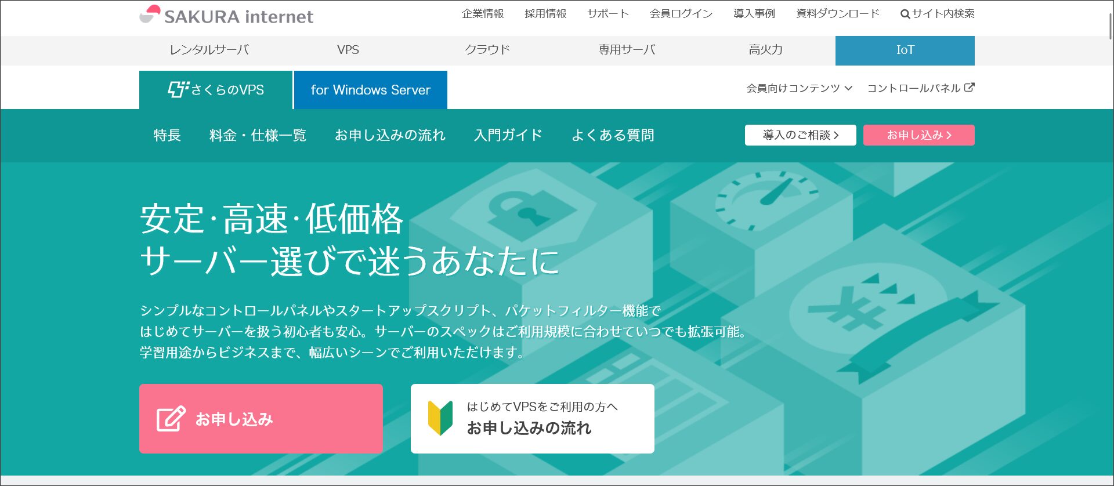Select the クラウド tab

point(487,50)
